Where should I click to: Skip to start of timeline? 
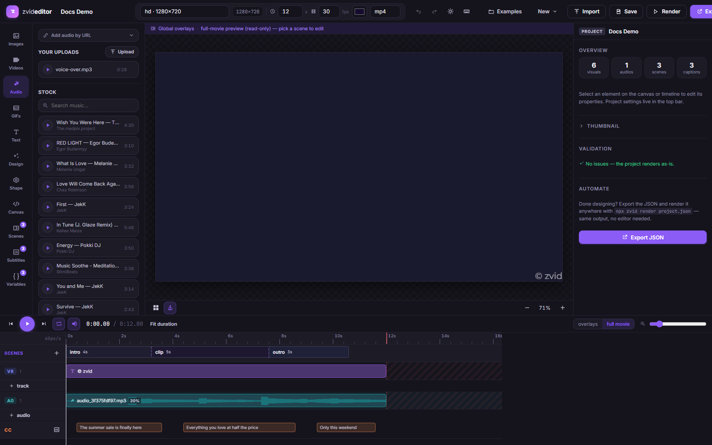11,324
